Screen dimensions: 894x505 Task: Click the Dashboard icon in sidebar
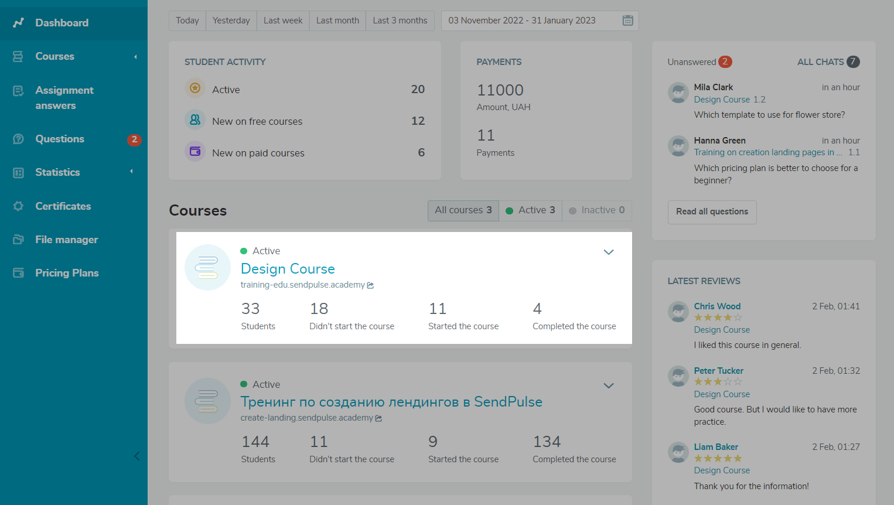pyautogui.click(x=19, y=23)
